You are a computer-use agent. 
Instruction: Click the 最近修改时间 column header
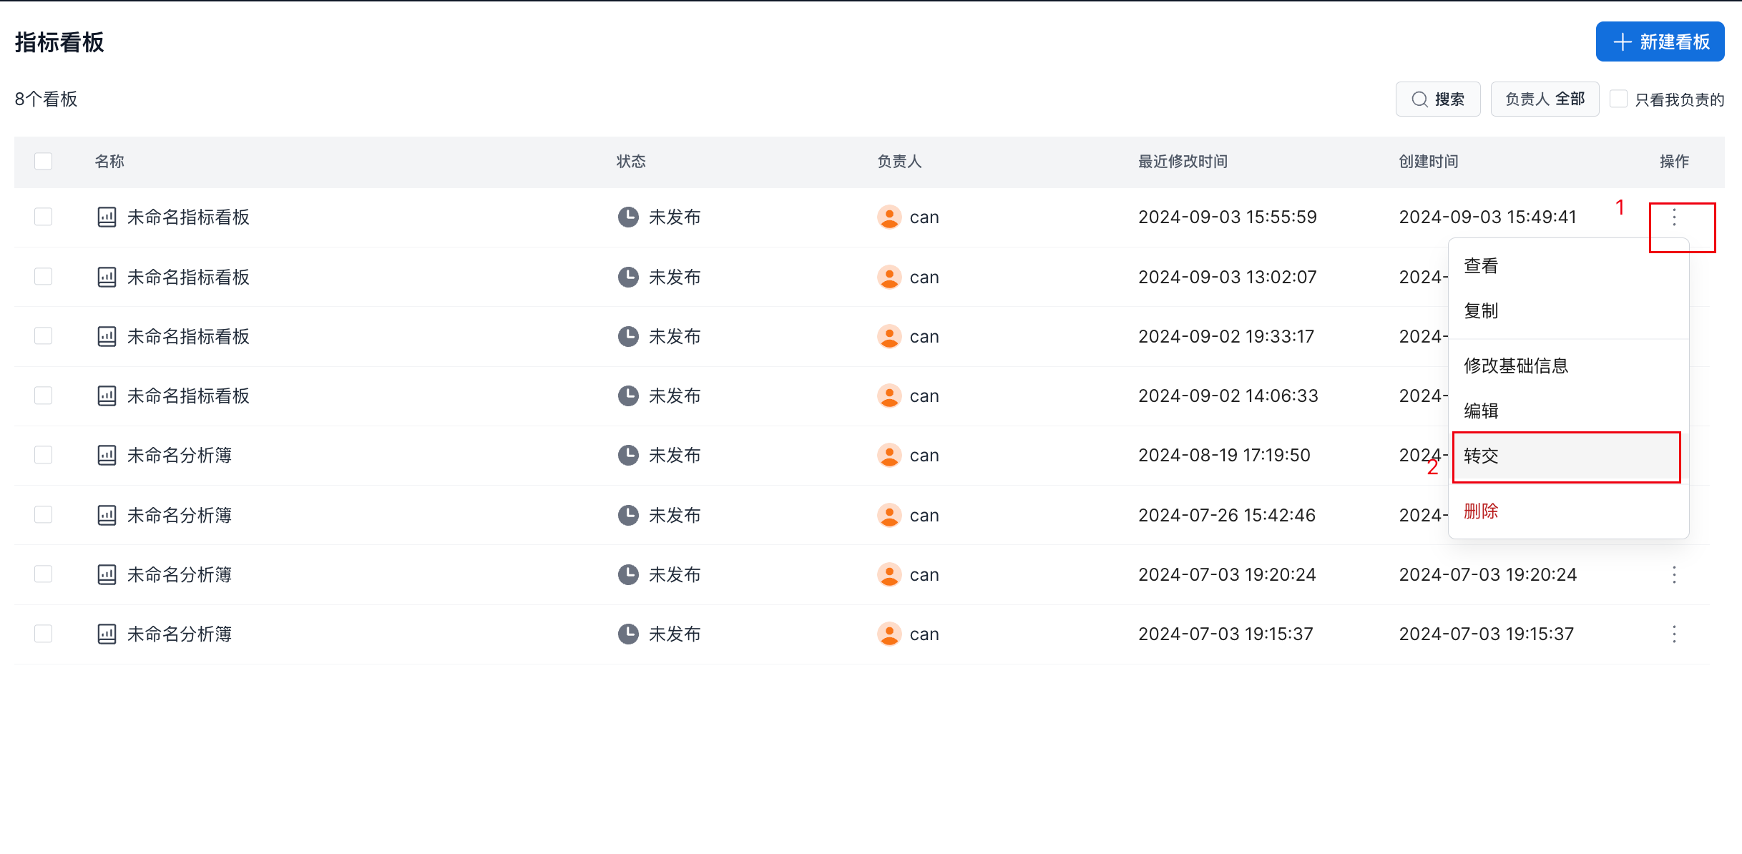pyautogui.click(x=1182, y=162)
